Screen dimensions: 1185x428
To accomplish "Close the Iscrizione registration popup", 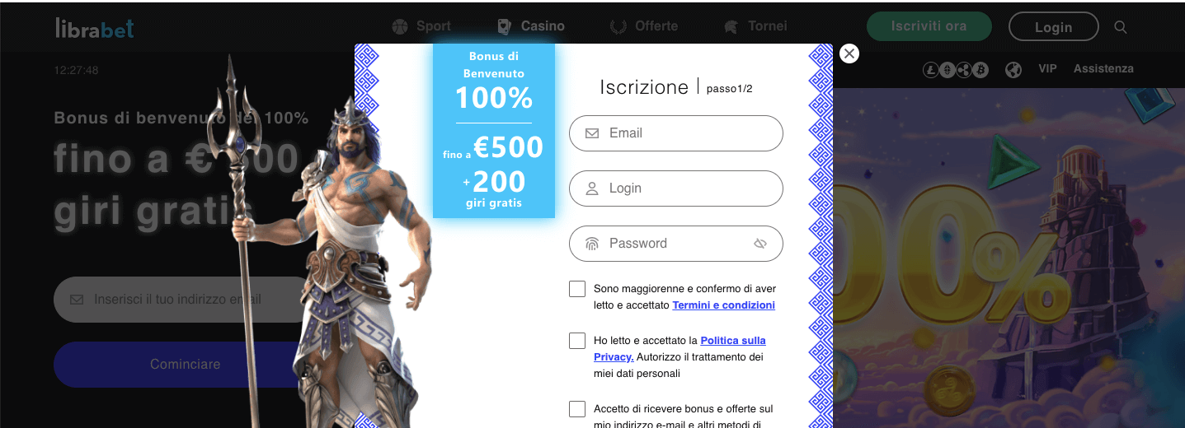I will [849, 53].
